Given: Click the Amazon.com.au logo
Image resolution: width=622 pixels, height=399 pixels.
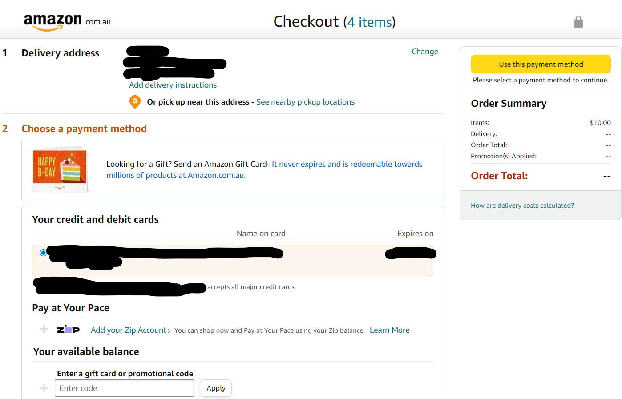Looking at the screenshot, I should pyautogui.click(x=67, y=22).
